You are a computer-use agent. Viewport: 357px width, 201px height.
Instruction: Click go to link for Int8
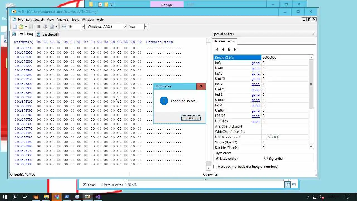256,63
